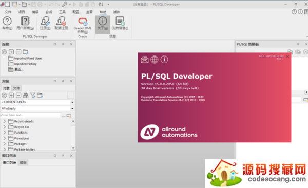Screen dimensions: 308x188
Task: Open the Oracle HTML 手册 manual
Action: point(83,25)
